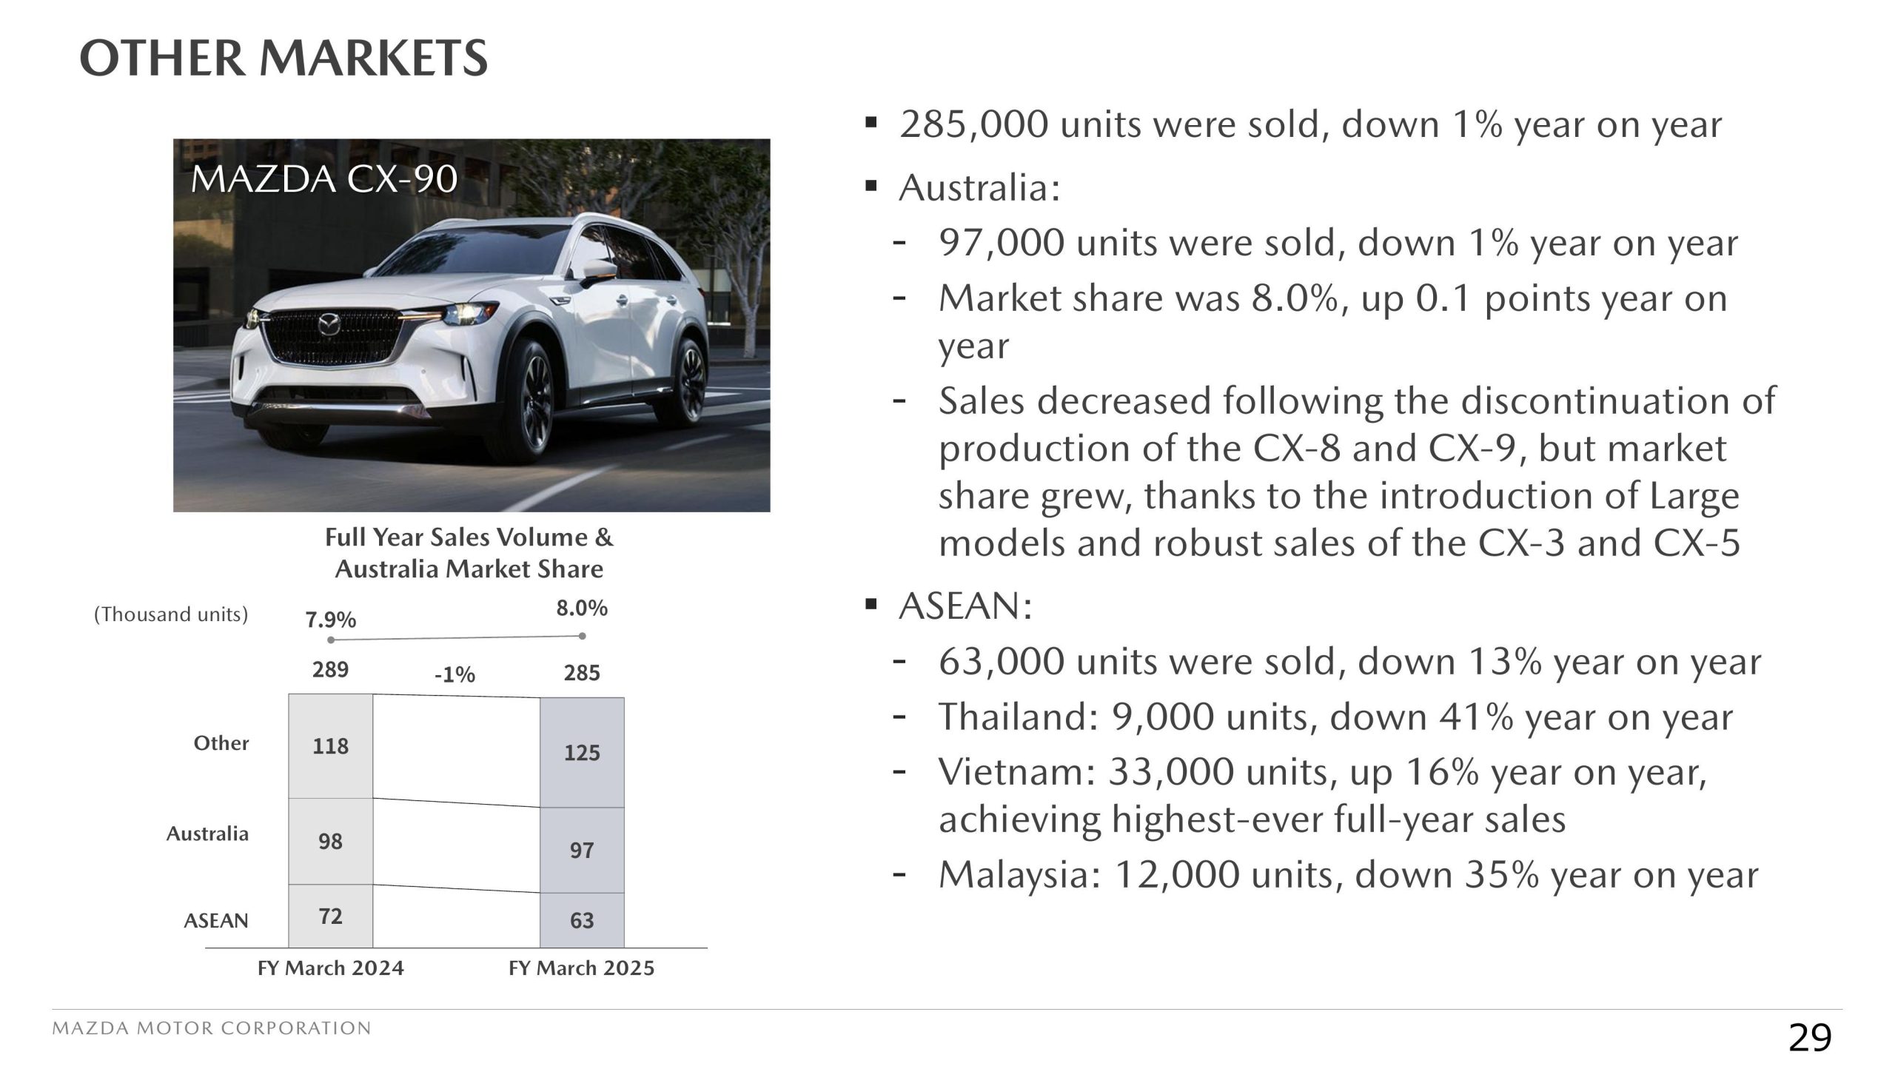Click the 8.0% market share data point

pos(583,636)
